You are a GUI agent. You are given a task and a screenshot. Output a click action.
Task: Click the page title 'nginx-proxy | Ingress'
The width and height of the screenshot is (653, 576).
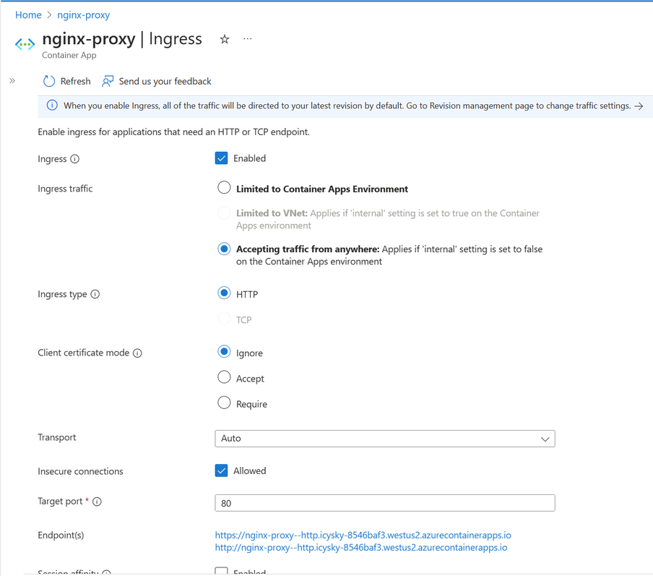tap(122, 39)
